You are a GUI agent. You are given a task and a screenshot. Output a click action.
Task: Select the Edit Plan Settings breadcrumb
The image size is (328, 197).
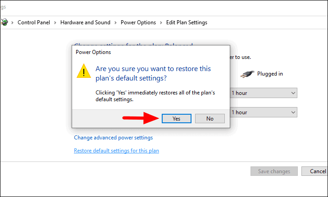click(187, 22)
